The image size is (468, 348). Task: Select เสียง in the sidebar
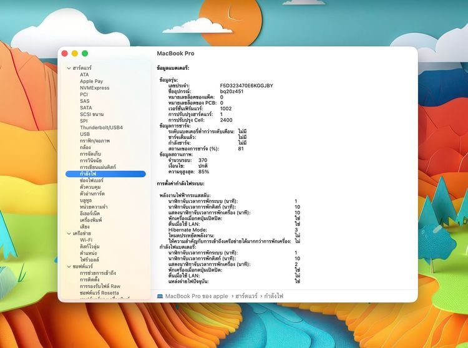pyautogui.click(x=84, y=226)
